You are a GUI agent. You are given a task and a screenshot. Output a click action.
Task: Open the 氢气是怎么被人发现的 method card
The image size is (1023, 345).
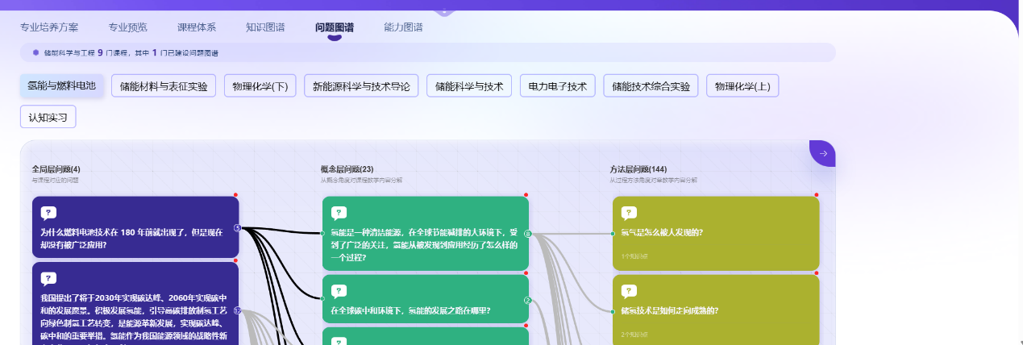[715, 233]
